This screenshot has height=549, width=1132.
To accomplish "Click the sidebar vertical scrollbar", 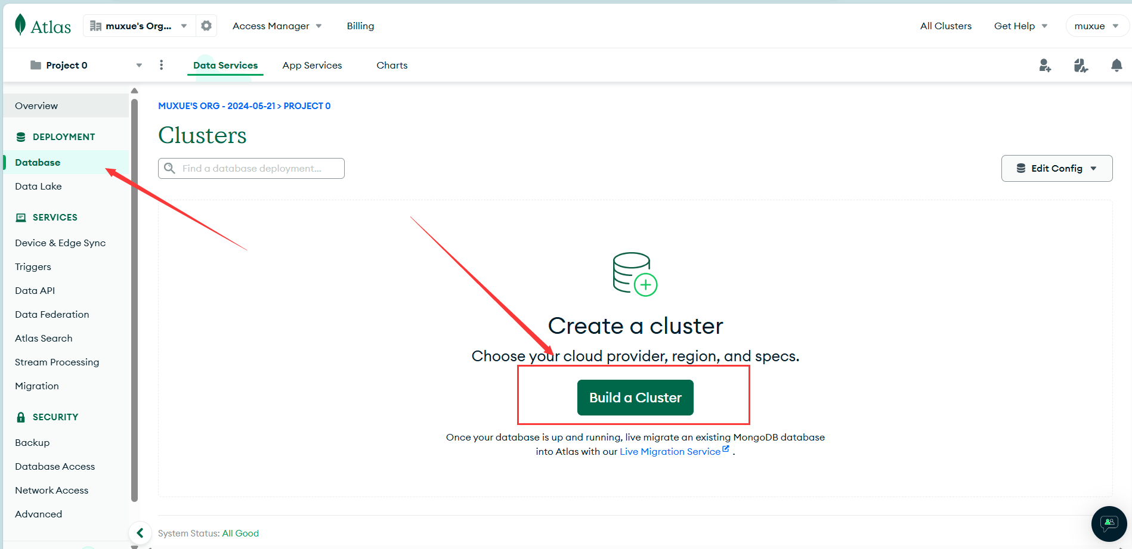I will pyautogui.click(x=134, y=300).
